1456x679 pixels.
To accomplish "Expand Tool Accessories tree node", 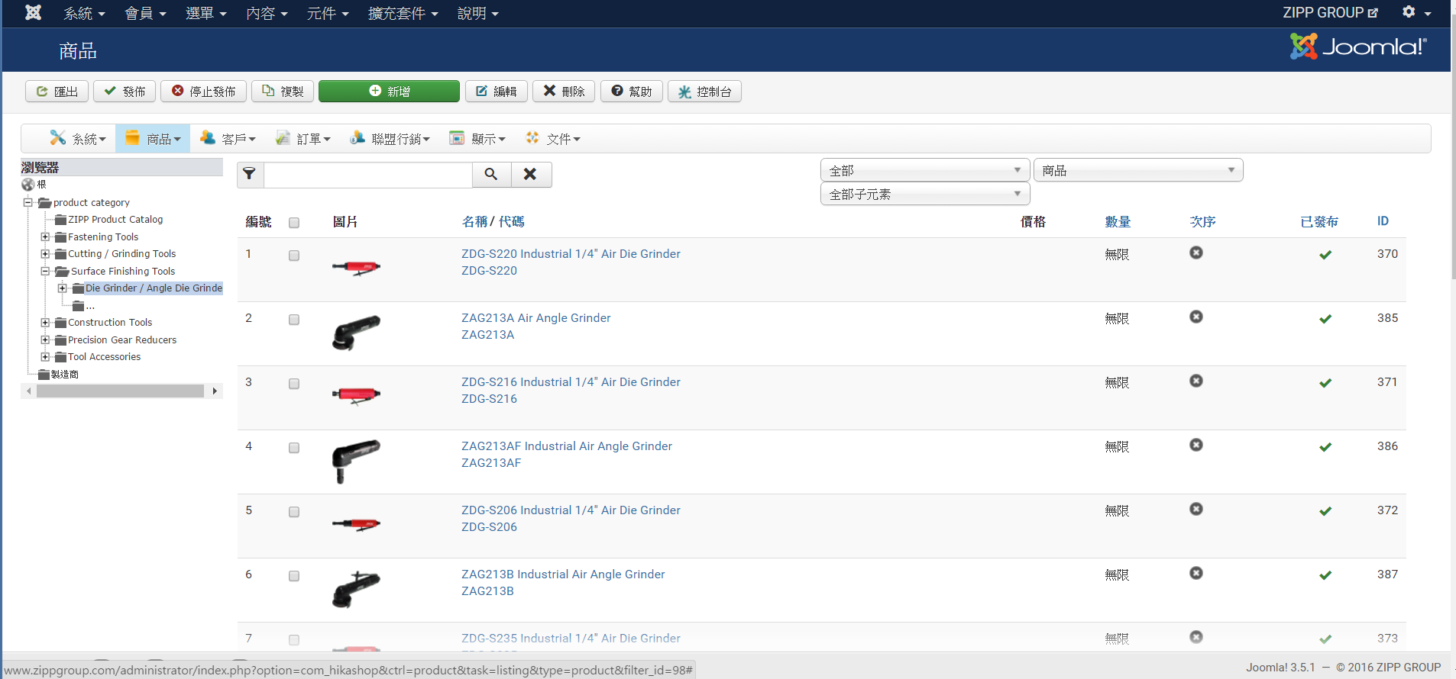I will (45, 356).
